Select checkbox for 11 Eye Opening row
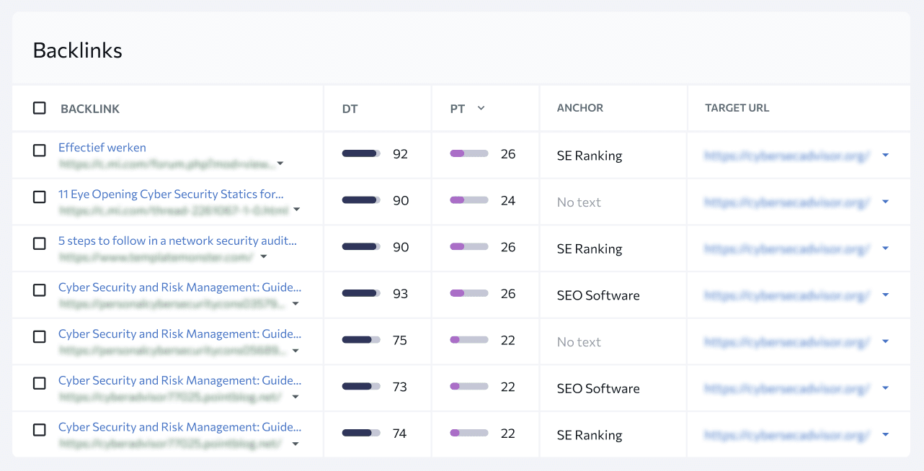The width and height of the screenshot is (924, 471). 40,197
